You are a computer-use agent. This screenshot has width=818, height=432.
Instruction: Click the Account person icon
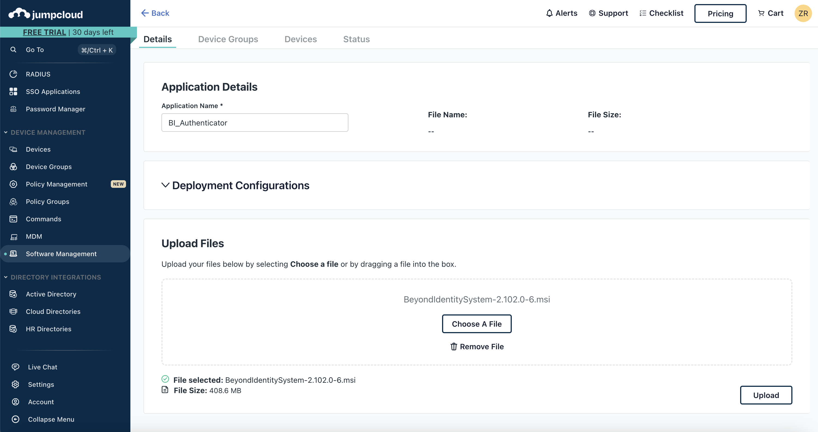tap(15, 402)
